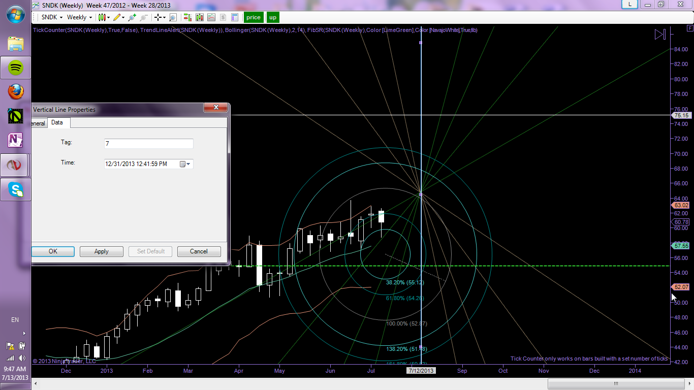This screenshot has height=390, width=694.
Task: Click the F marker at chart corner
Action: click(689, 29)
